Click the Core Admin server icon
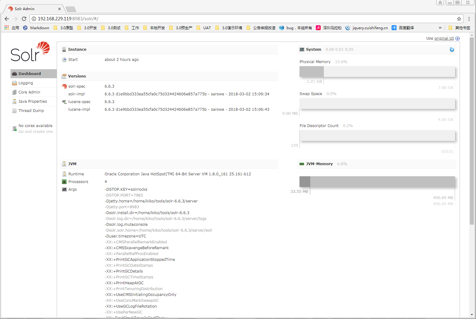Image resolution: width=476 pixels, height=319 pixels. click(x=14, y=92)
